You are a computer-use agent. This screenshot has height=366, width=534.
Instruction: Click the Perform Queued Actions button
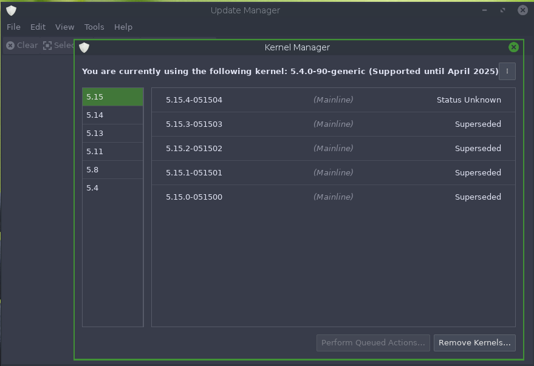click(373, 343)
